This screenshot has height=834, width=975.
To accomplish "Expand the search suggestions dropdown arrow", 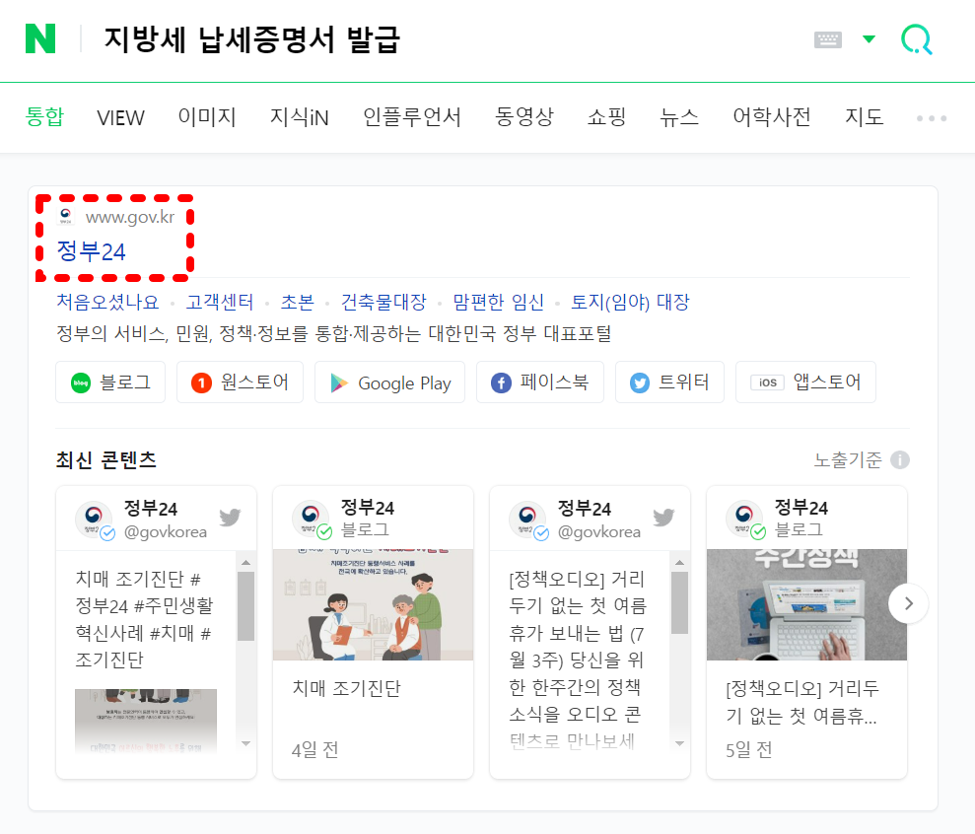I will [x=869, y=39].
